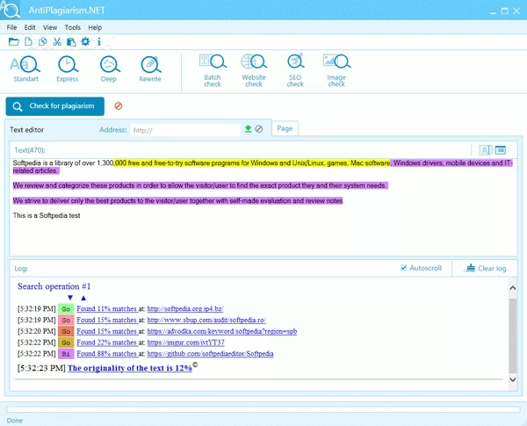The width and height of the screenshot is (527, 426).
Task: Select Express check mode
Action: click(x=68, y=69)
